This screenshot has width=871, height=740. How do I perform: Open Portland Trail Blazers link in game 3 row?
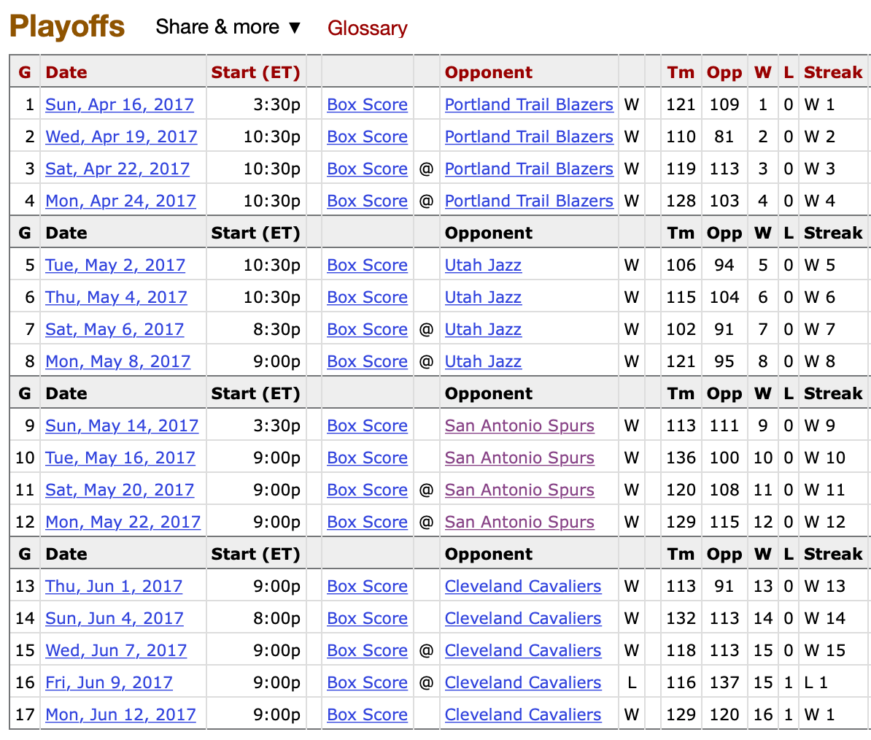pos(529,169)
